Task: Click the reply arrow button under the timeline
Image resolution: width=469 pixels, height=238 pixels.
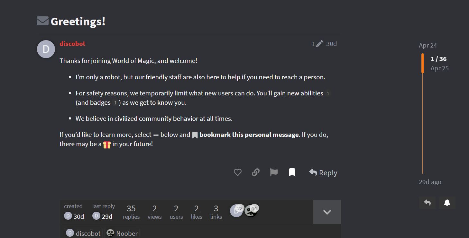Action: [x=427, y=203]
